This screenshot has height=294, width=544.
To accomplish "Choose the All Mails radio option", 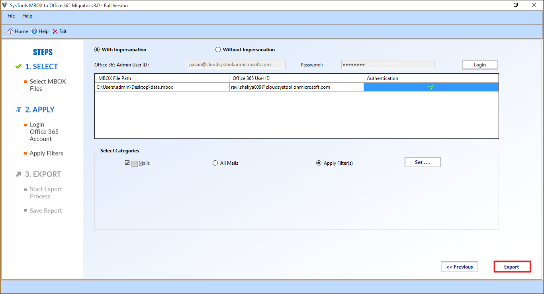I will coord(215,163).
